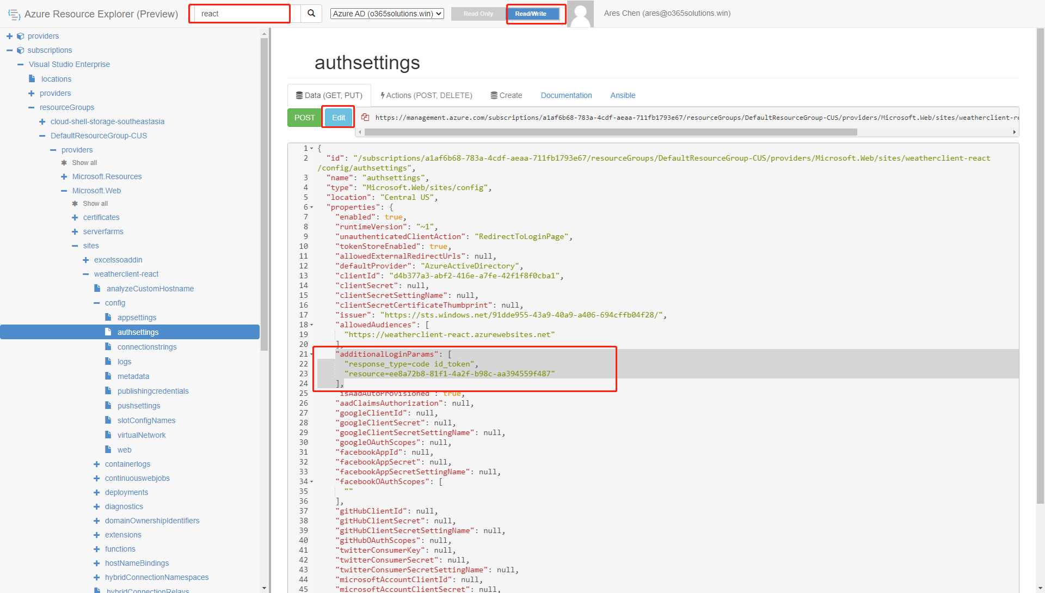Collapse the Microsoft.Web node
The height and width of the screenshot is (593, 1045).
[64, 191]
